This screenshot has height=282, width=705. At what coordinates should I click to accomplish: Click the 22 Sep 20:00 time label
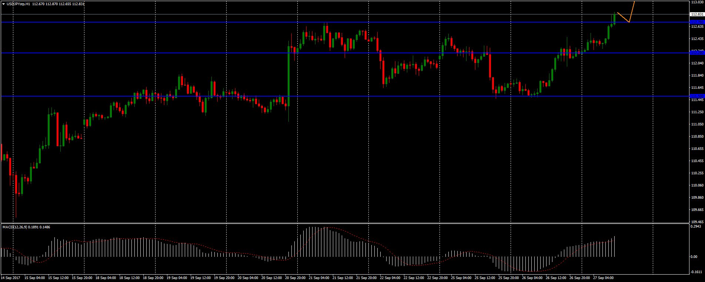click(438, 278)
